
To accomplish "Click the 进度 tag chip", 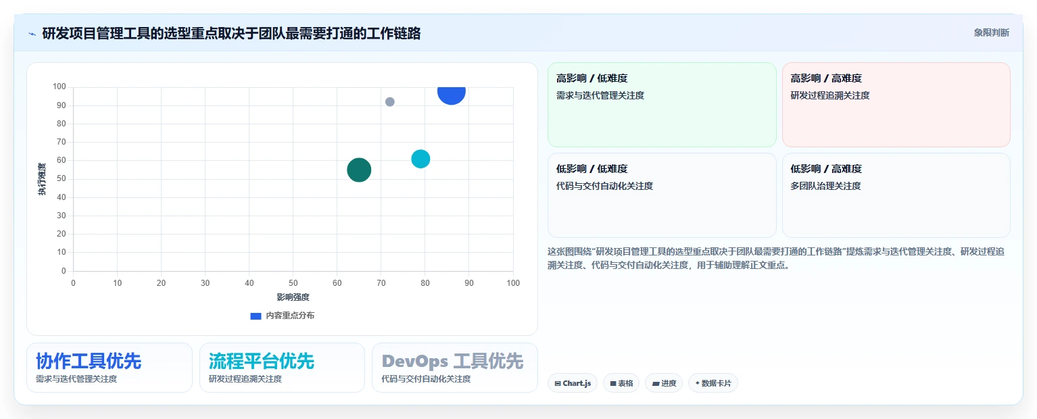I will 664,383.
